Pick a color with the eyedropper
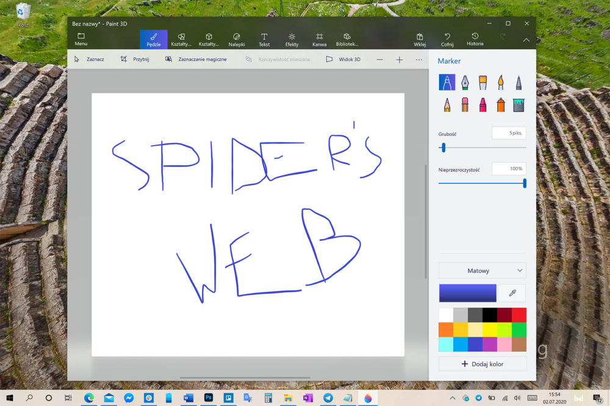The width and height of the screenshot is (610, 406). pos(512,293)
